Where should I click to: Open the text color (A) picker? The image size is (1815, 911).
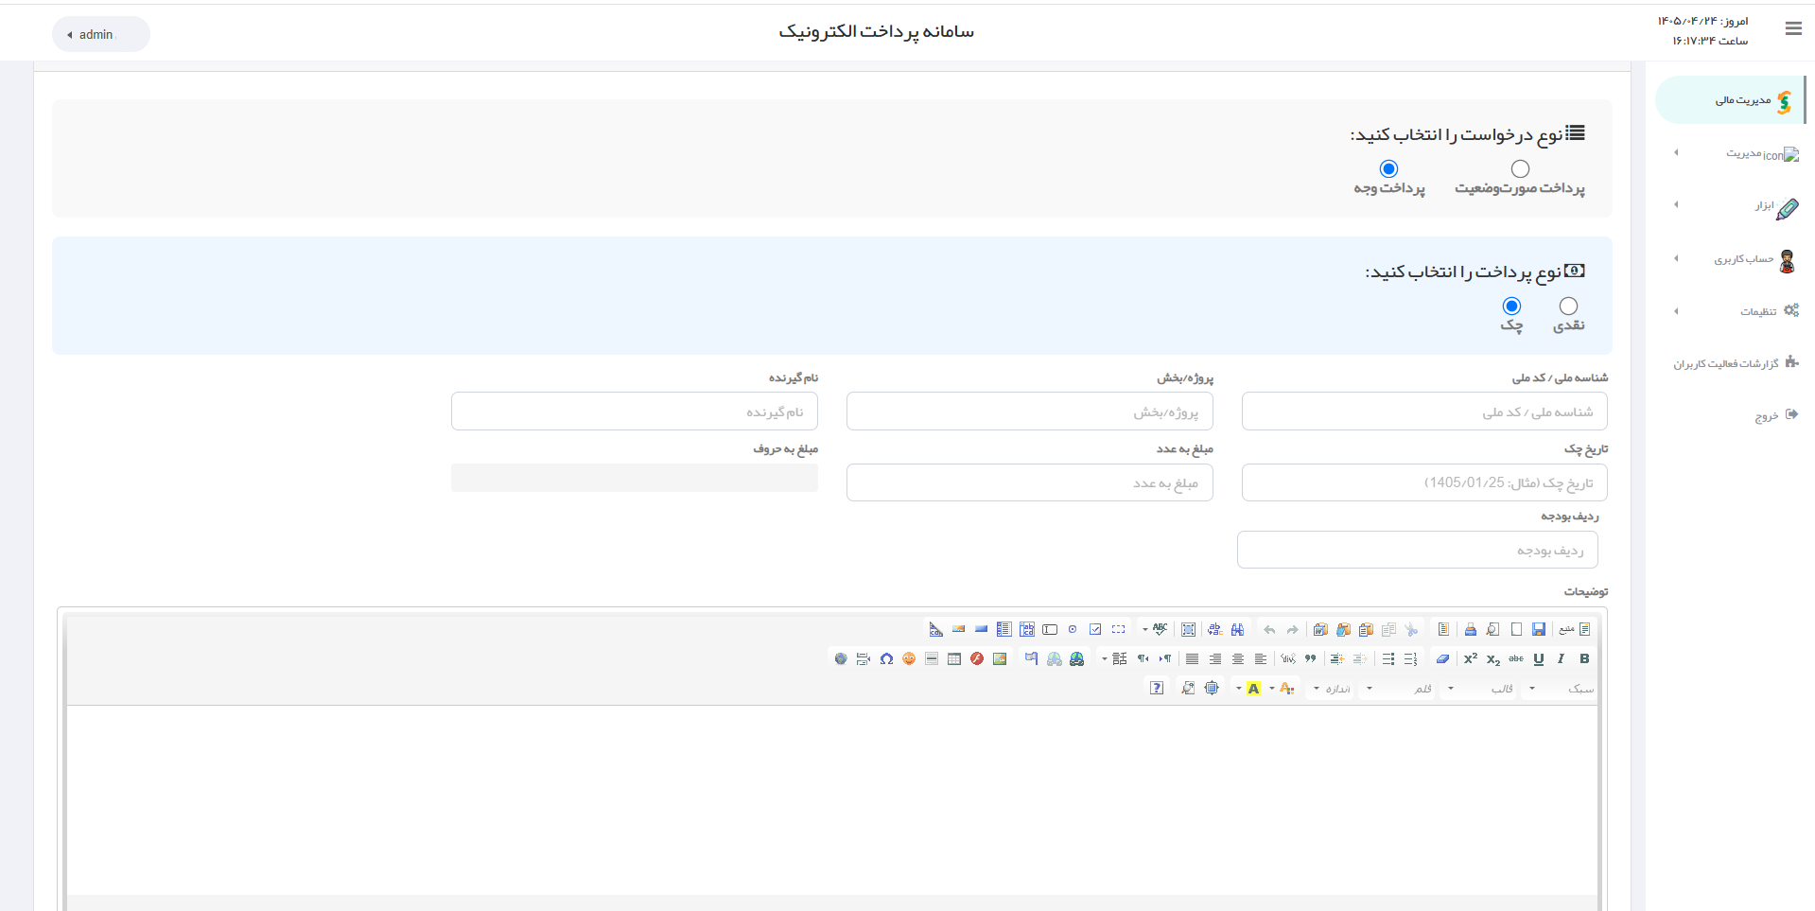point(1287,689)
